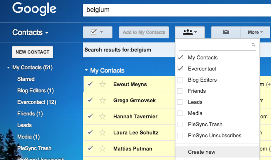Screen dimensions: 271x160
Task: Click the magnifier icon in group search
Action: [253, 45]
